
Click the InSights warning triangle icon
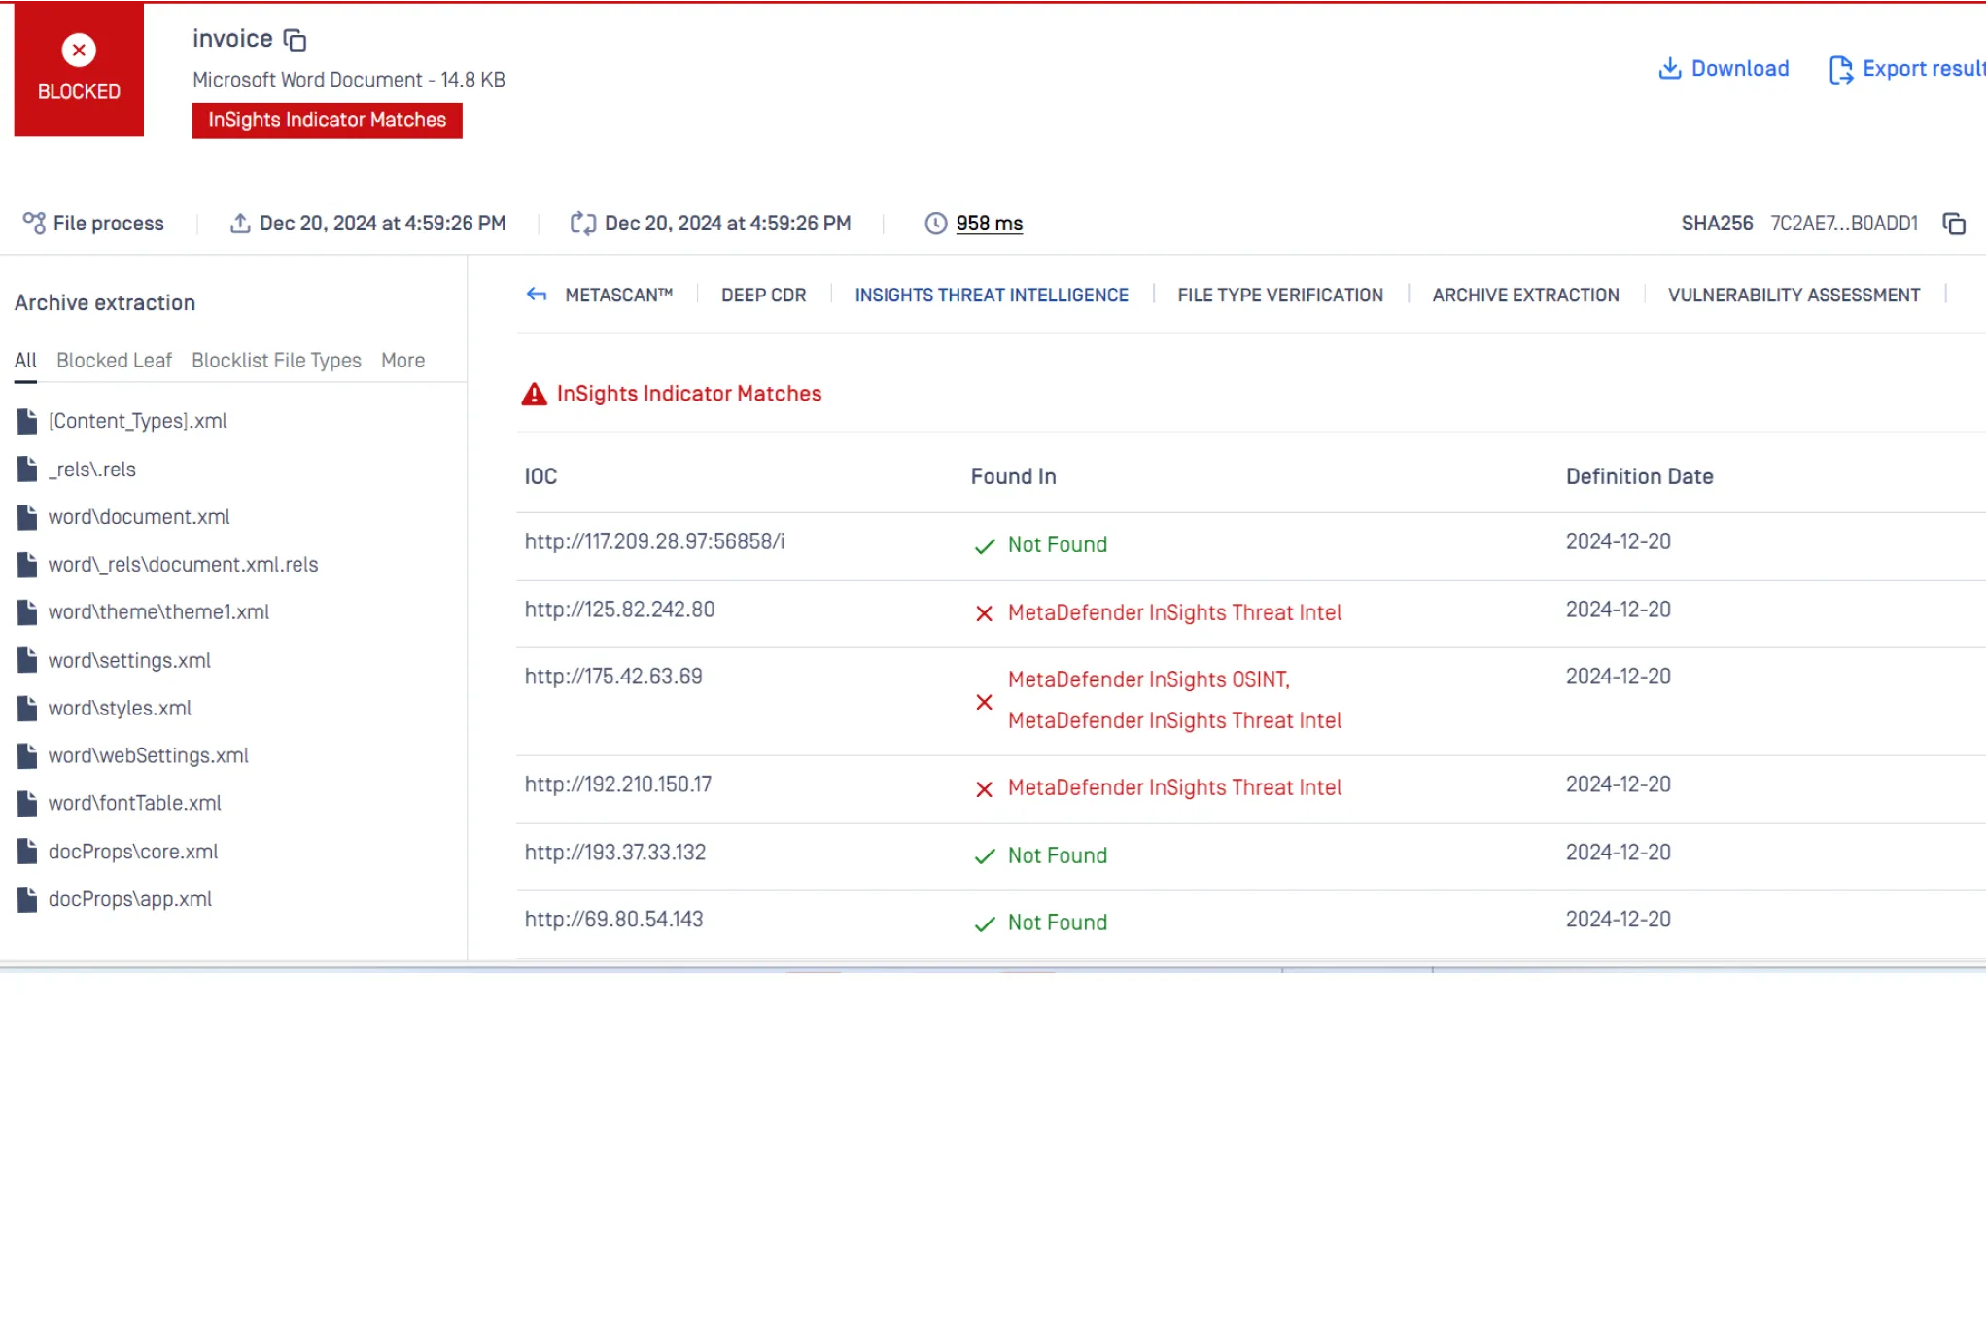pos(535,394)
